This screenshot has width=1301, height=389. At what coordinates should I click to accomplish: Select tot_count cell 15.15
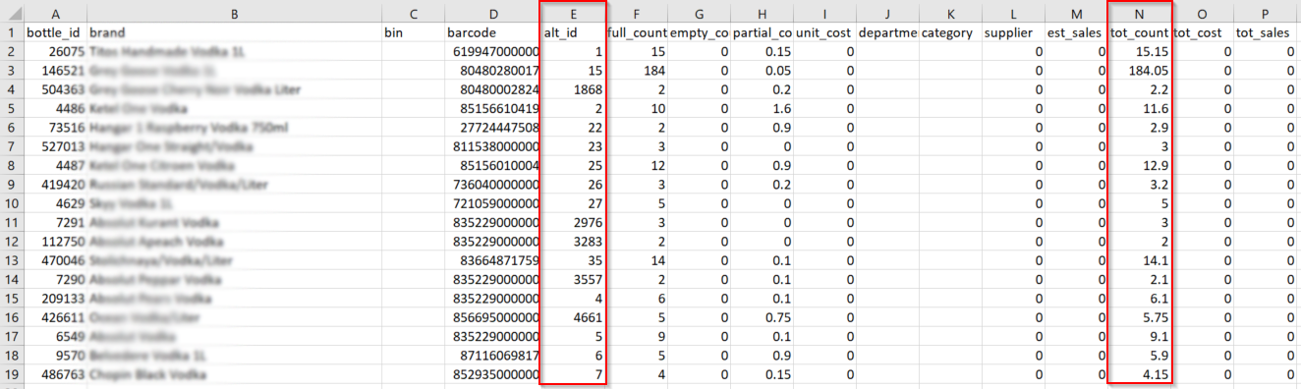1140,51
